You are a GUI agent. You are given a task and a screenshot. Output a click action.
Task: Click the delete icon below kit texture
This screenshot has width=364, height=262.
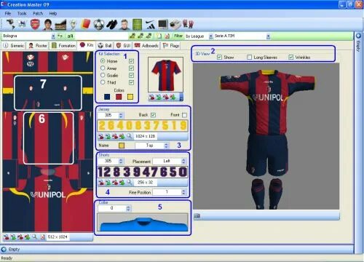(42, 237)
